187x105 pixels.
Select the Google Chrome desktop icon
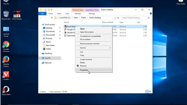(6, 47)
